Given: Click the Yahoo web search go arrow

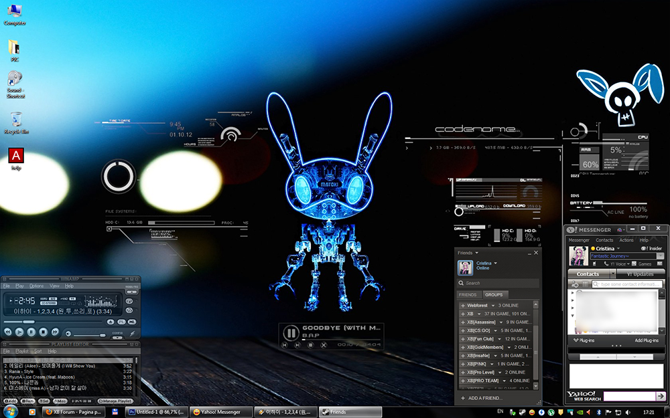Looking at the screenshot, I should (x=661, y=396).
